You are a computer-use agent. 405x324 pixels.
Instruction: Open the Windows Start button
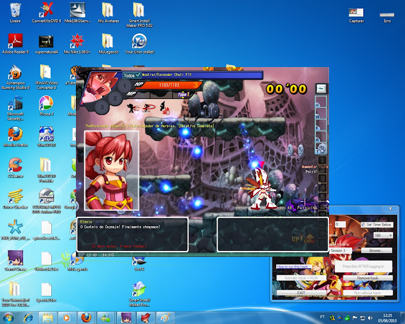click(8, 318)
